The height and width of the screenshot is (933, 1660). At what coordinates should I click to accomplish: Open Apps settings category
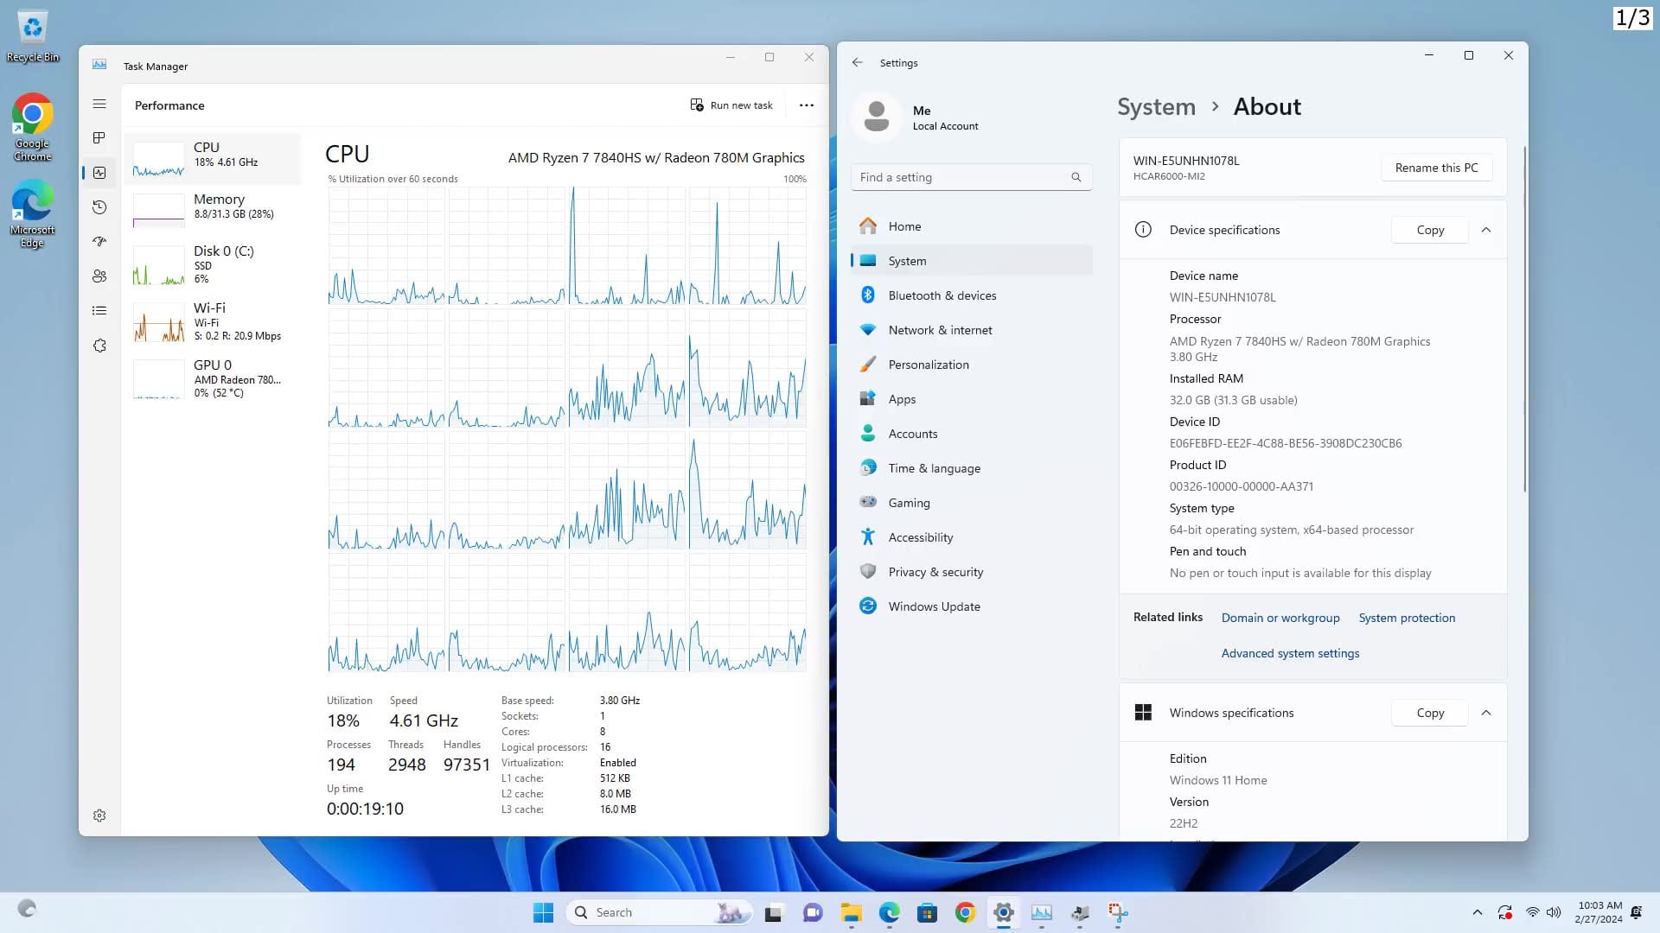click(x=972, y=399)
